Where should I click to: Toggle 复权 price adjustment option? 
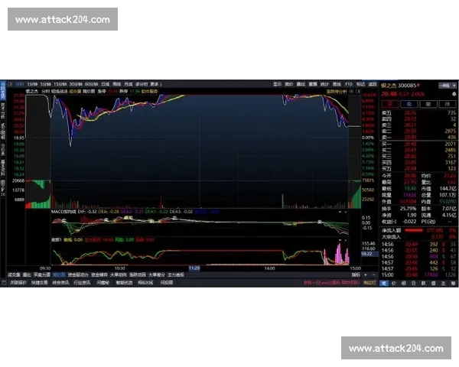pyautogui.click(x=289, y=84)
